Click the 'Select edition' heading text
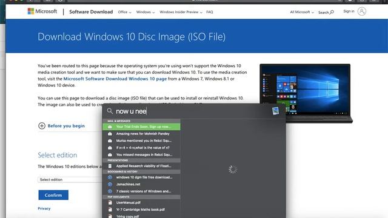388x218 pixels. click(58, 155)
